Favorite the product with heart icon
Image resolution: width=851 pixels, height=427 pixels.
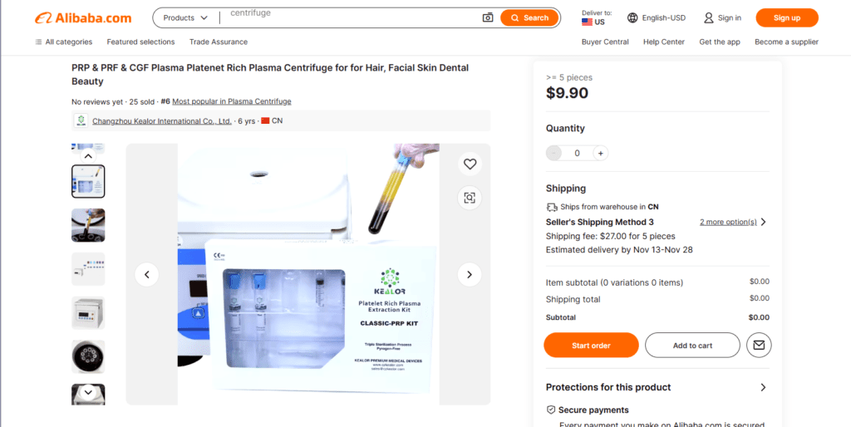point(470,164)
